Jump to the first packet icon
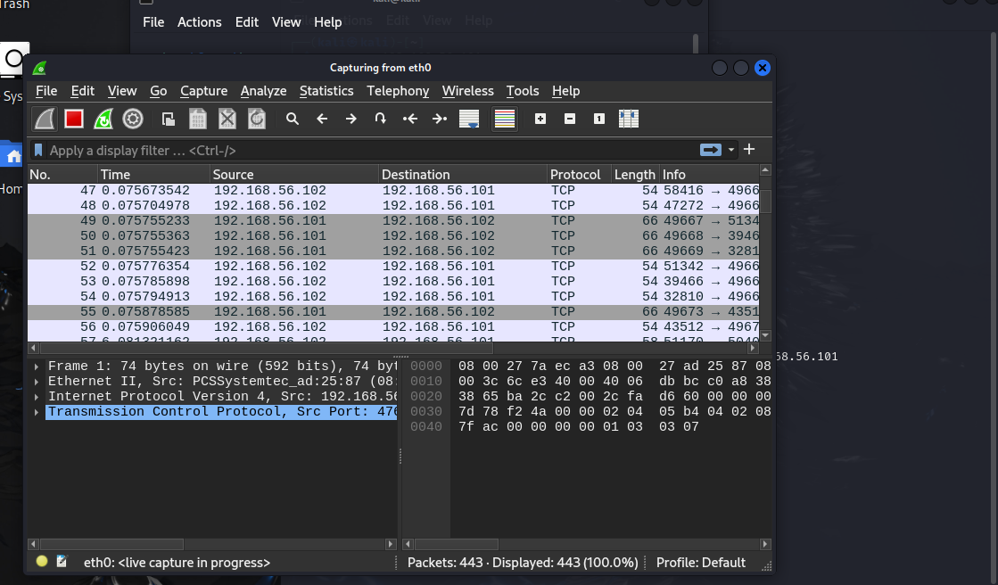Screen dimensions: 998x585 pos(410,119)
